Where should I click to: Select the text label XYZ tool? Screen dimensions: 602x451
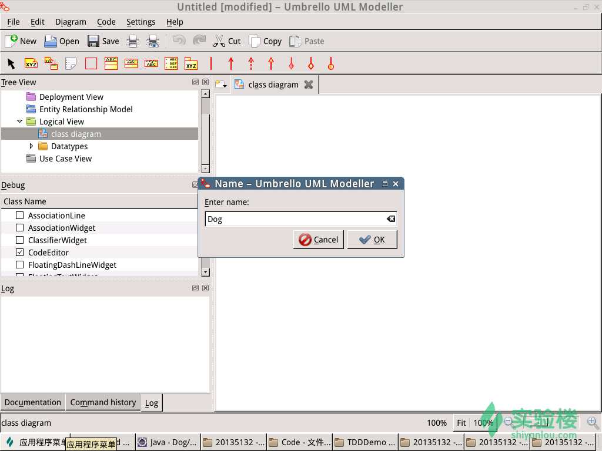(x=31, y=63)
